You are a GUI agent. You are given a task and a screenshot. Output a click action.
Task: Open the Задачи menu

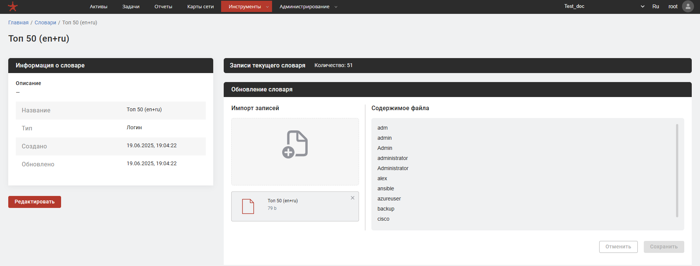point(131,7)
